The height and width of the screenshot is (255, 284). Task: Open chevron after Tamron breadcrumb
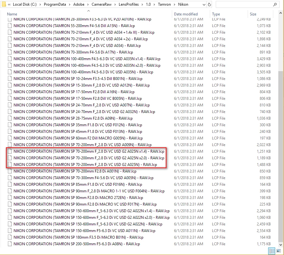click(174, 4)
